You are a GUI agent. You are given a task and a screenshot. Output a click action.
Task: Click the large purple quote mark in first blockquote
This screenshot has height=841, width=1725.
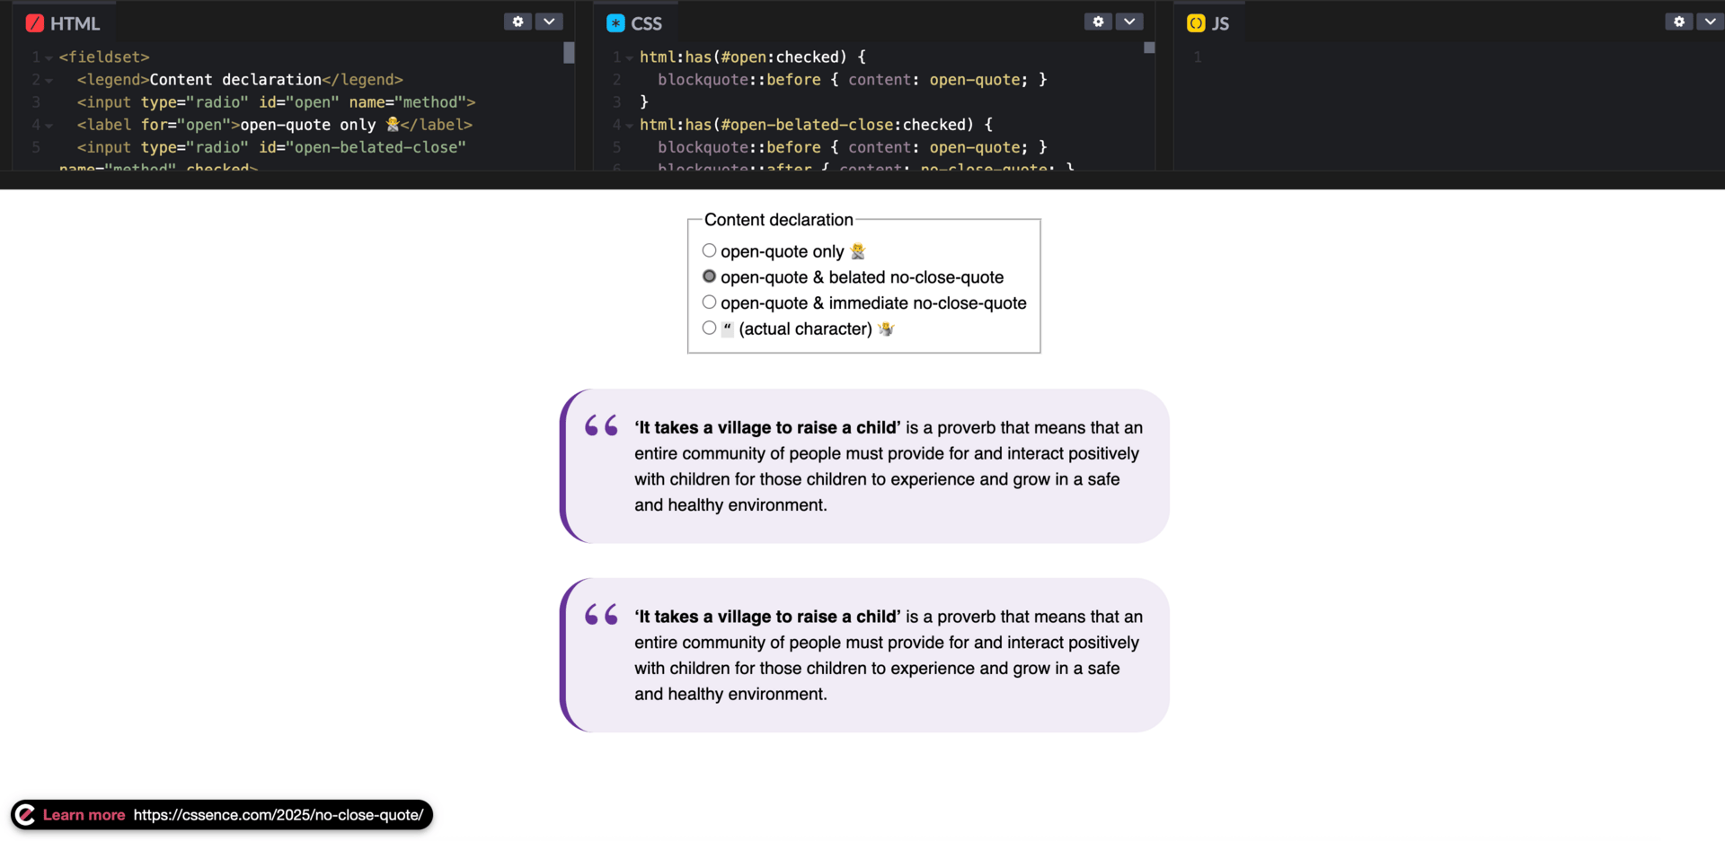(601, 425)
